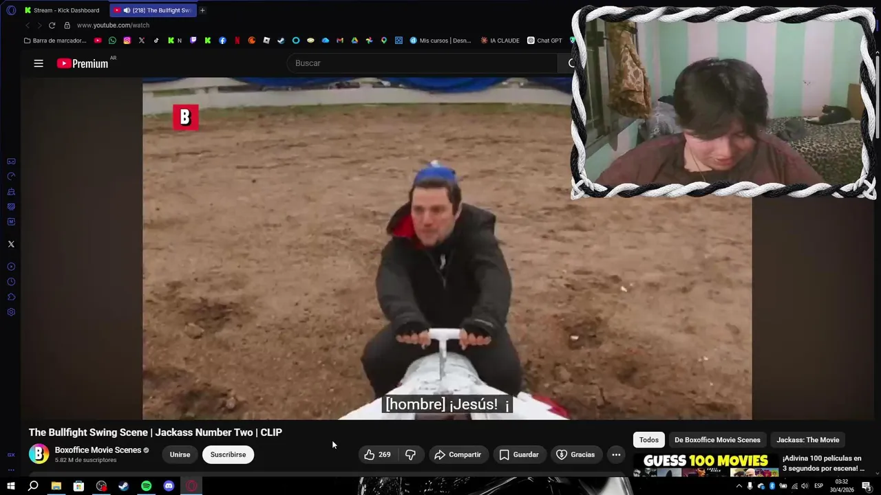Click the Unirse button
881x495 pixels.
pos(180,454)
